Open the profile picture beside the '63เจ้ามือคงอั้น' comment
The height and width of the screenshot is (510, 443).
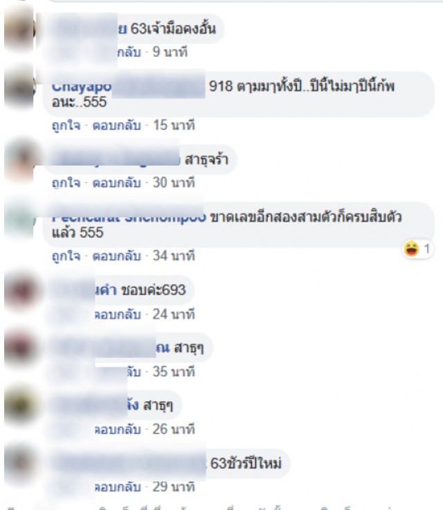[x=19, y=30]
